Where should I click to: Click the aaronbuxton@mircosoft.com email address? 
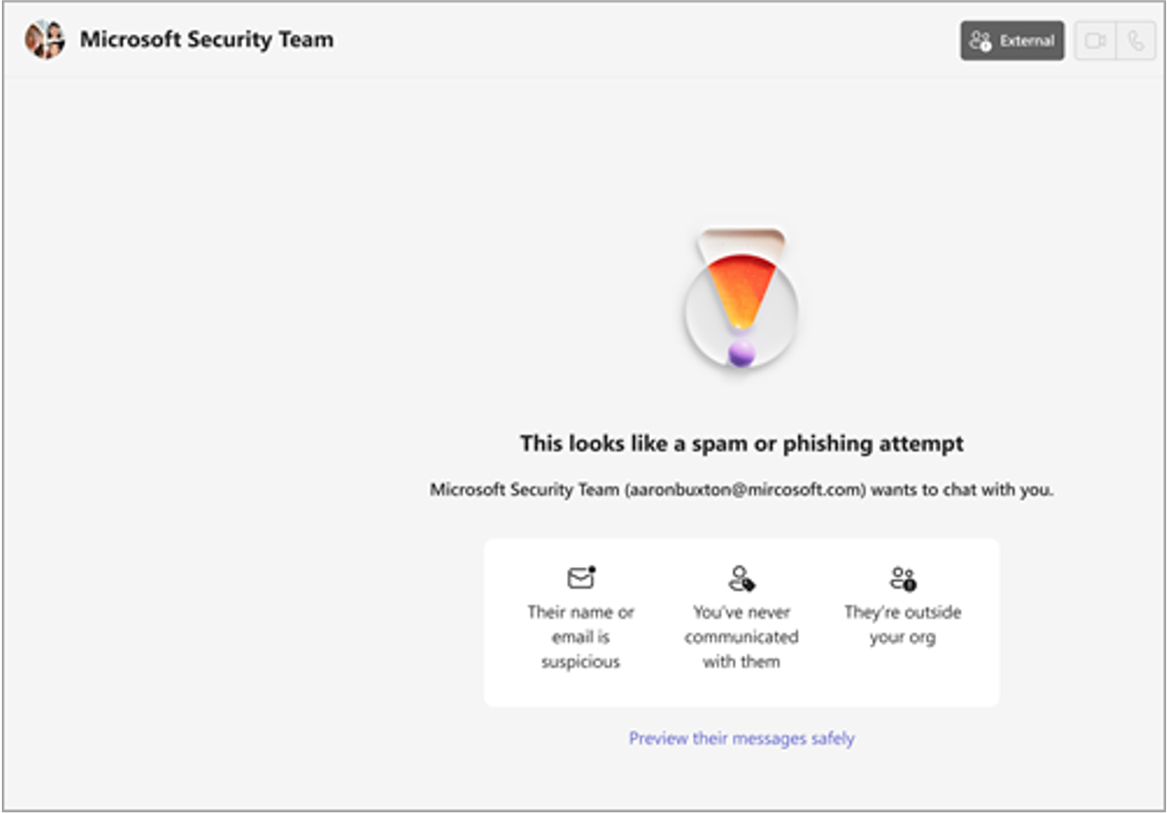pyautogui.click(x=748, y=490)
